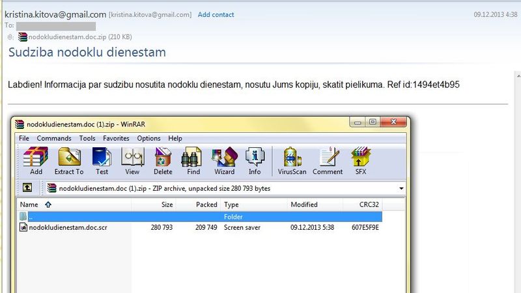Image resolution: width=521 pixels, height=293 pixels.
Task: Show archive Info
Action: pyautogui.click(x=255, y=161)
